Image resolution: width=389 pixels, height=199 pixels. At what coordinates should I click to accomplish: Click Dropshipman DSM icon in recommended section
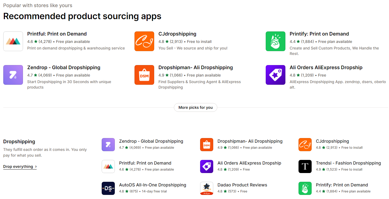(144, 75)
